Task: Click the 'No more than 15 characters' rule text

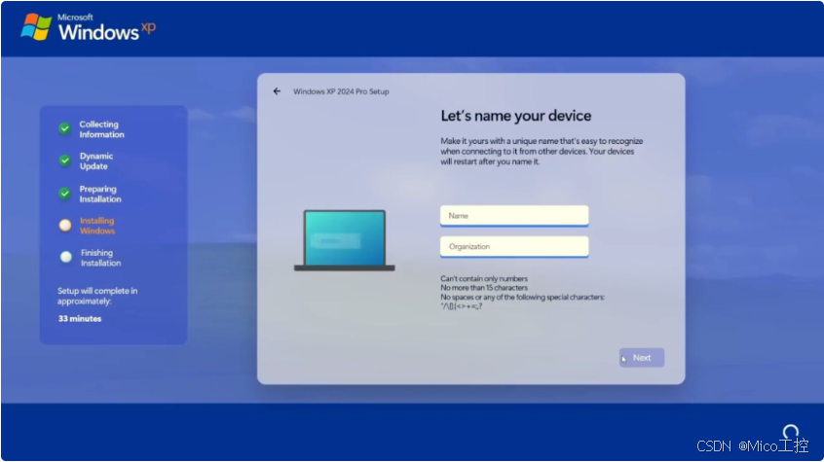Action: tap(484, 288)
